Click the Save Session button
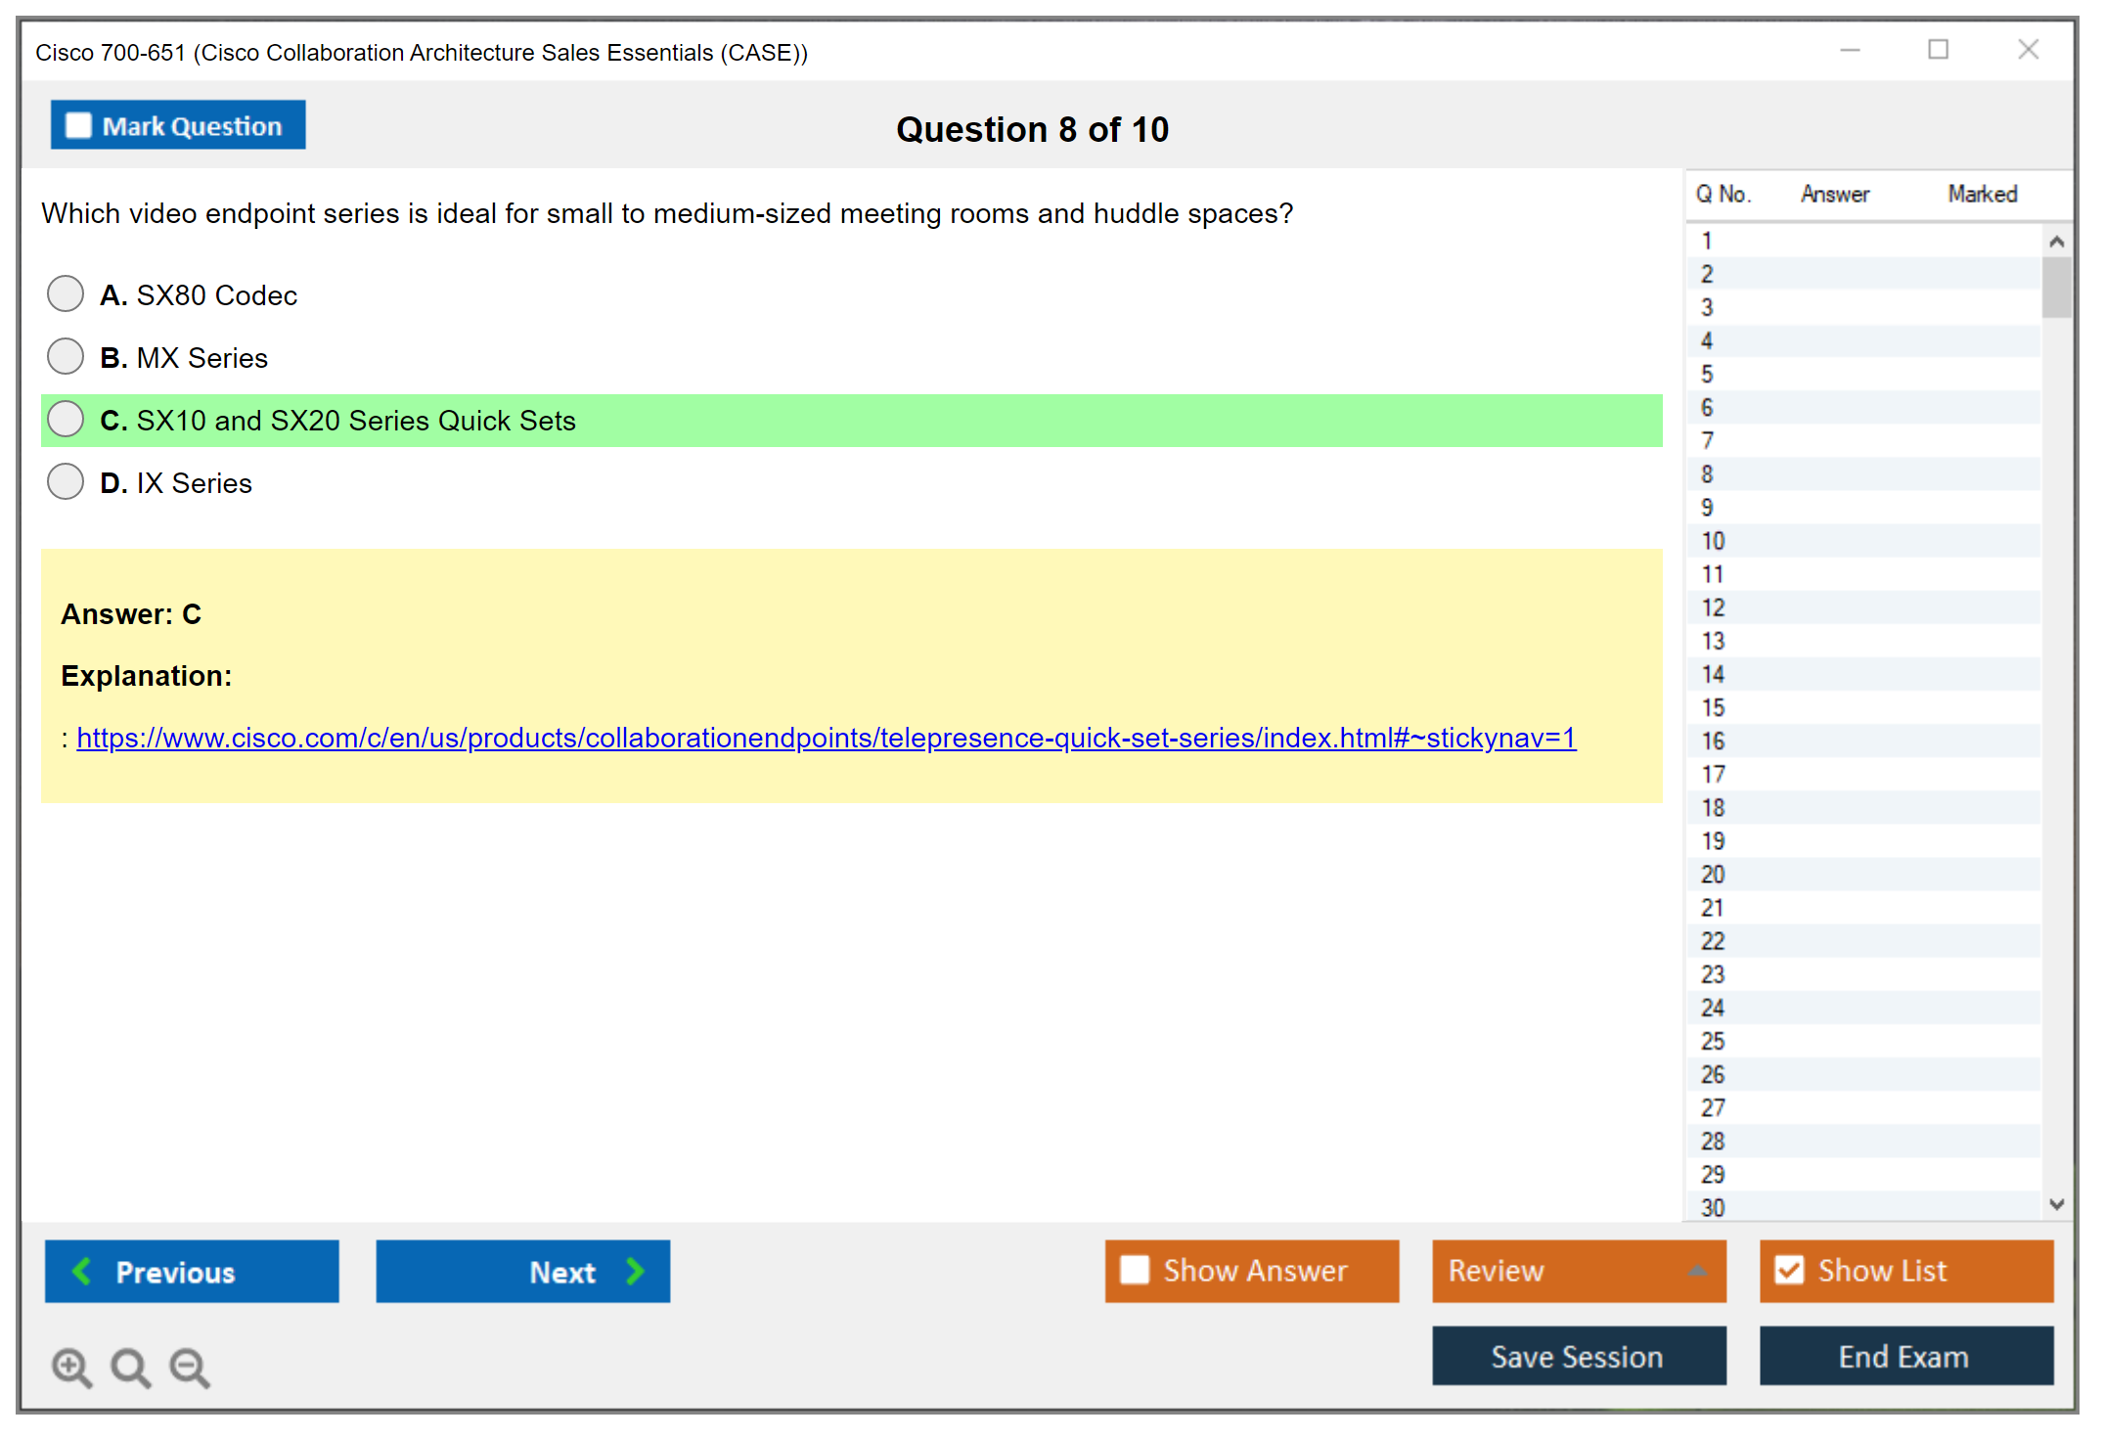This screenshot has height=1438, width=2103. pyautogui.click(x=1578, y=1356)
